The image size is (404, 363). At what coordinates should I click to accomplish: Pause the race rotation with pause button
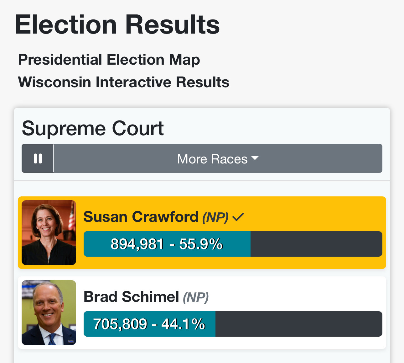[x=38, y=158]
